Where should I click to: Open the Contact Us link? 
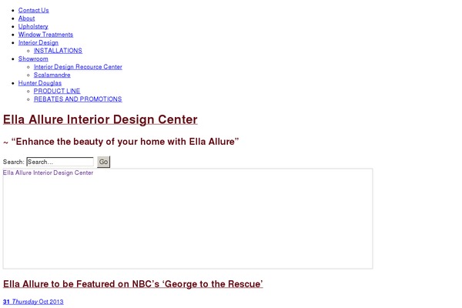point(34,10)
